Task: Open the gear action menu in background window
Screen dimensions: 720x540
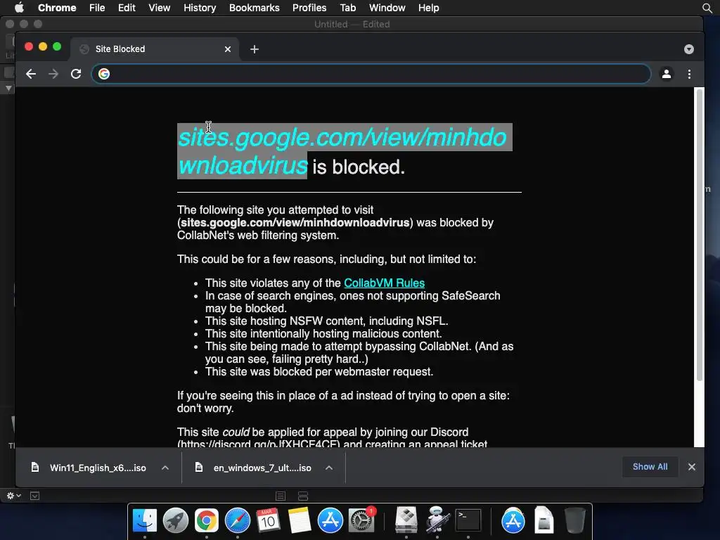Action: click(x=13, y=496)
